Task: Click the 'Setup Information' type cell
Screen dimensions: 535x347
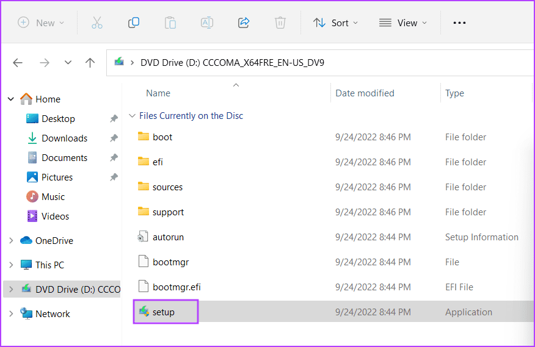Action: [482, 237]
